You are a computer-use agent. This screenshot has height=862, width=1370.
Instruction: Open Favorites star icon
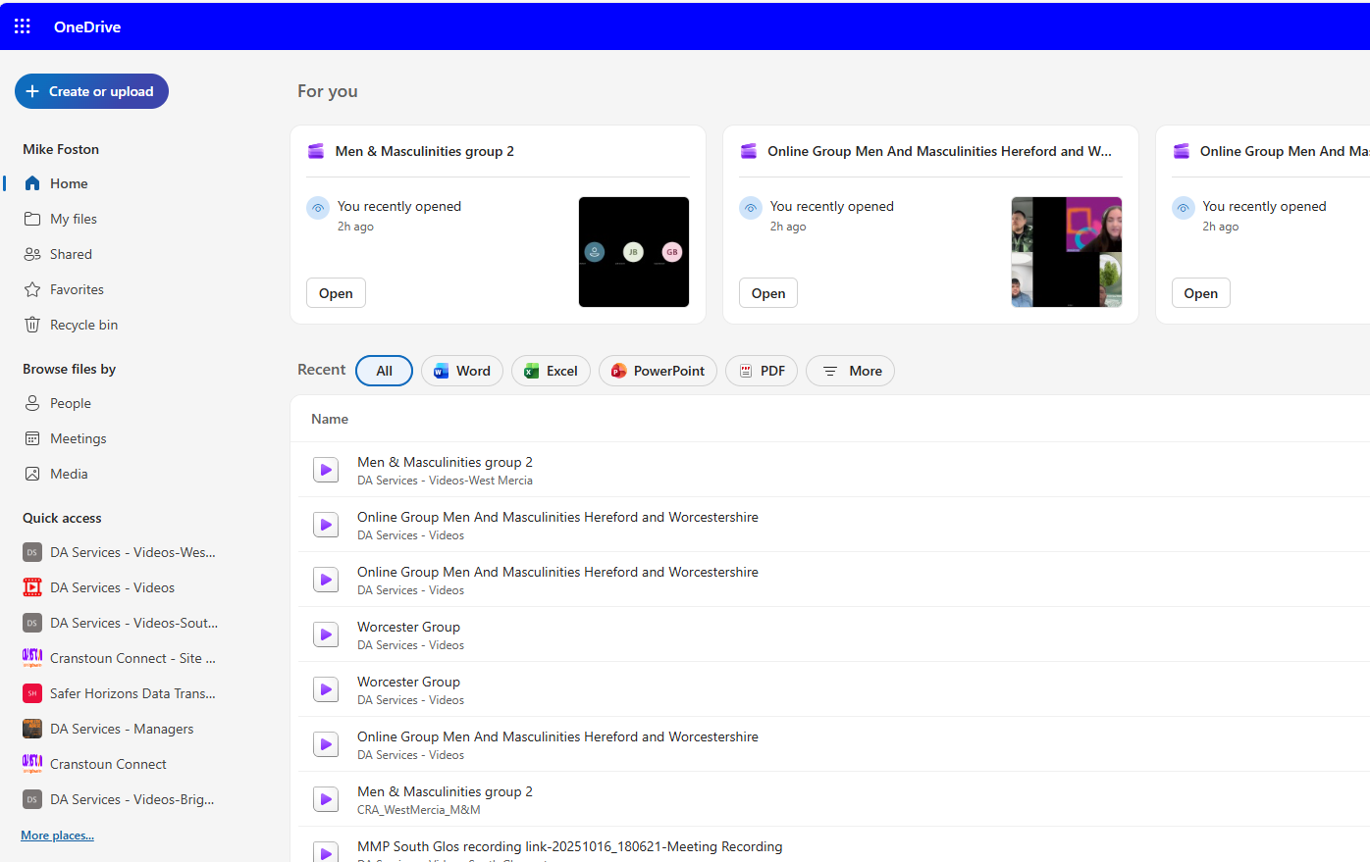(x=32, y=289)
